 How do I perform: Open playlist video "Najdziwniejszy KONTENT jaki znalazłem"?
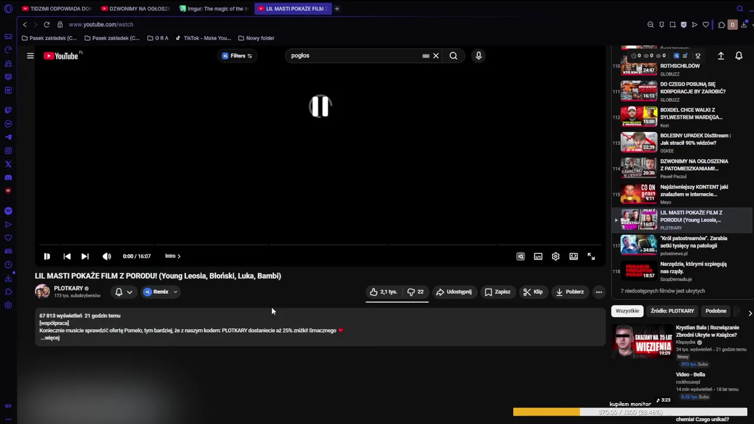point(681,194)
